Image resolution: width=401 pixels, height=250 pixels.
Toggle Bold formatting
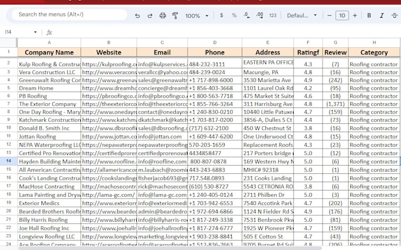click(369, 15)
